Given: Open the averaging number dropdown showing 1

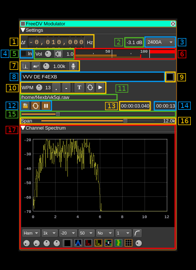Looking at the screenshot, I should [123, 233].
